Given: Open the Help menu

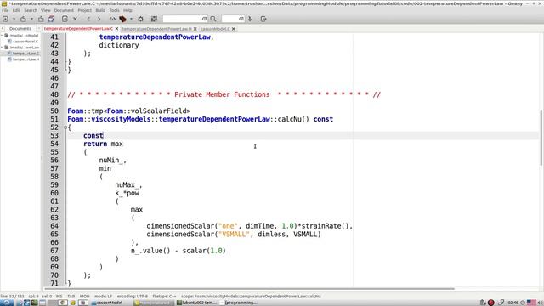Looking at the screenshot, I should coord(127,10).
